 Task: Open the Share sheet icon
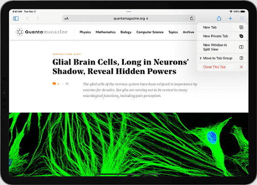click(219, 18)
